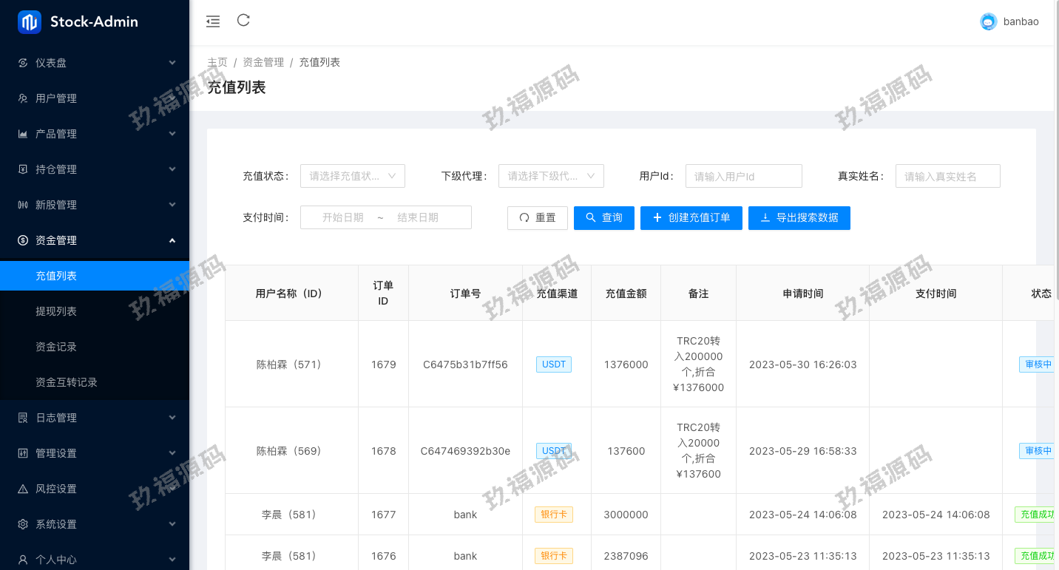Screen dimensions: 1059x570
Task: Click the 创建充值订单 button
Action: click(691, 218)
